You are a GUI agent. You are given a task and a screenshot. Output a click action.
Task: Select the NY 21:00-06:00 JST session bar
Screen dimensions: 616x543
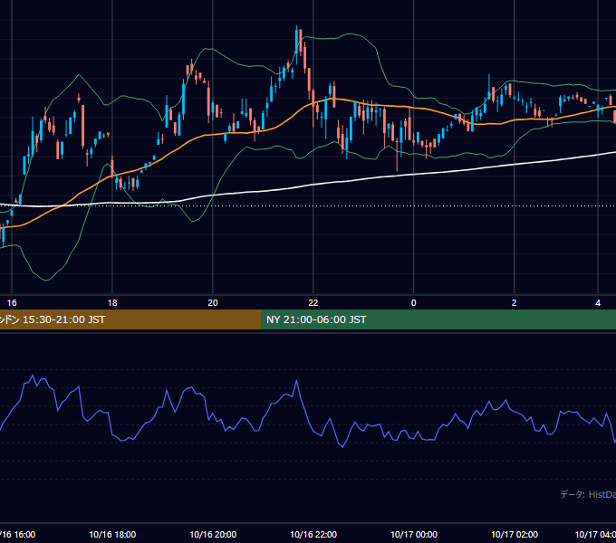(438, 319)
